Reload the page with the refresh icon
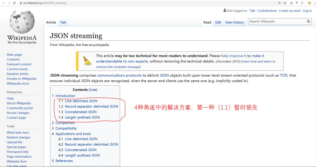316x167 pixels. point(14,3)
